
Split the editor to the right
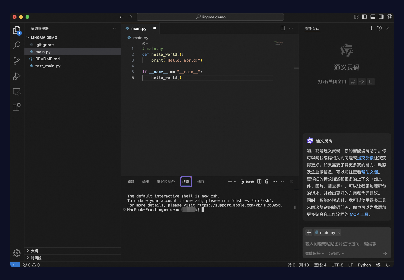[x=283, y=28]
